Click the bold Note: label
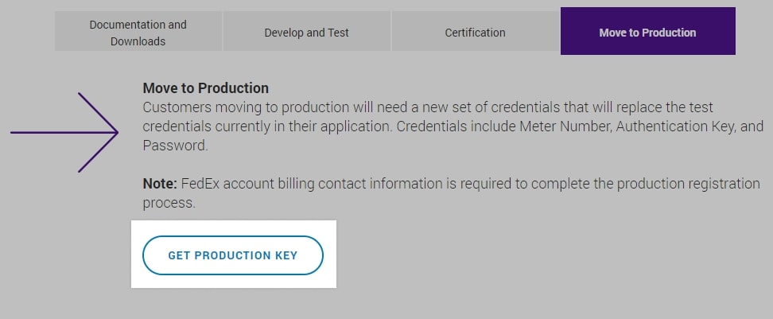773x319 pixels. pyautogui.click(x=160, y=184)
